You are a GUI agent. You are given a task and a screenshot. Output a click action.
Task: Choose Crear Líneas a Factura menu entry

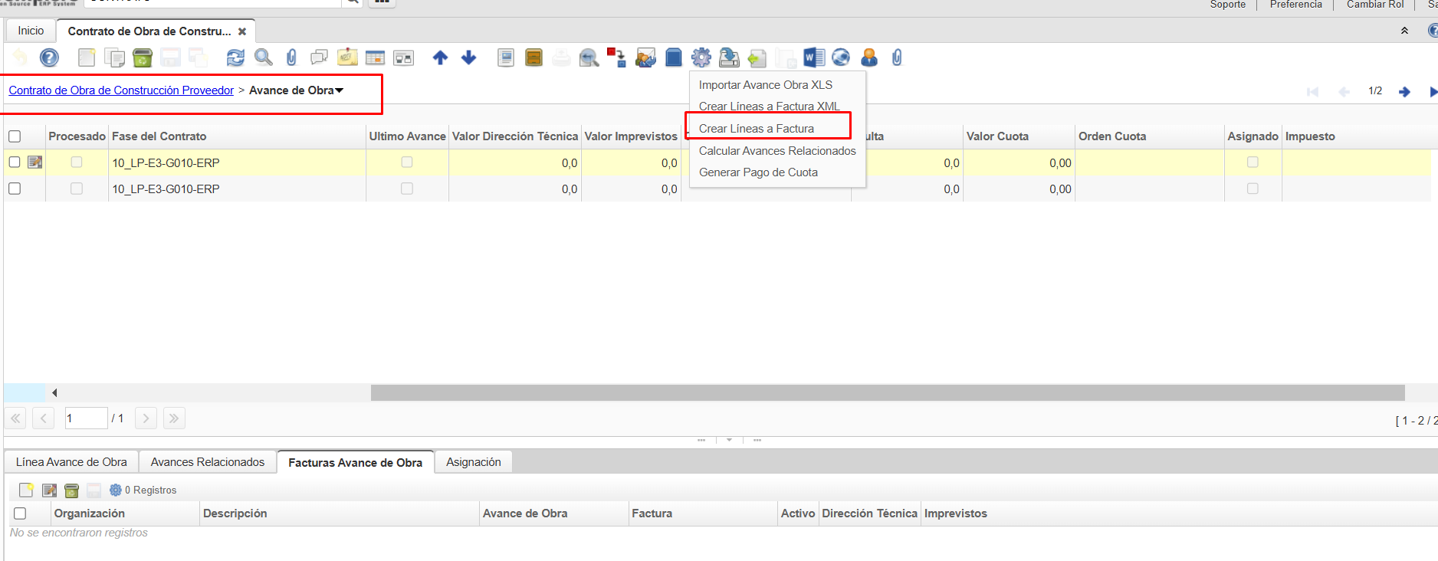(x=756, y=129)
